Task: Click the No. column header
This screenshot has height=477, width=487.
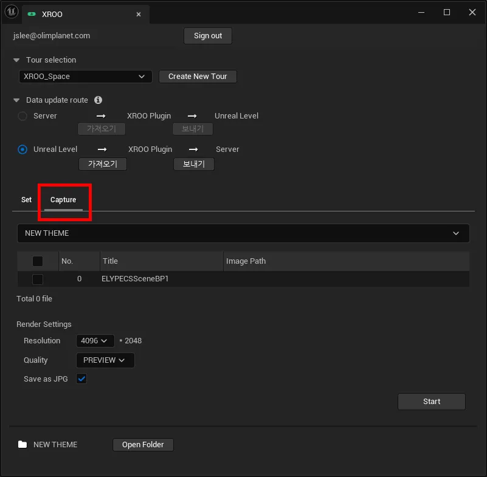Action: [79, 261]
